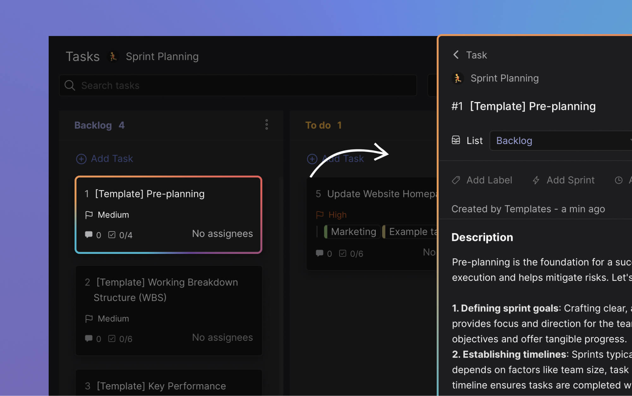Click the search magnifier icon in Search tasks
632x396 pixels.
[x=70, y=85]
